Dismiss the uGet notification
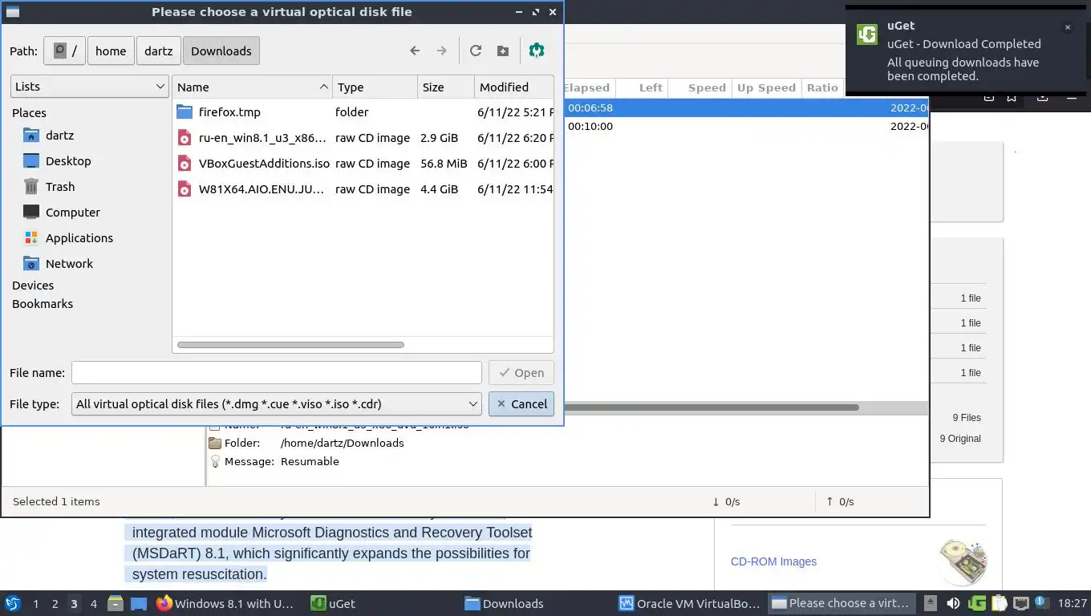The height and width of the screenshot is (616, 1091). point(1068,27)
